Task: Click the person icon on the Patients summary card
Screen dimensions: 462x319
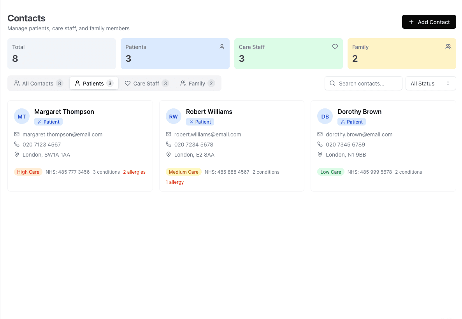Action: click(221, 47)
